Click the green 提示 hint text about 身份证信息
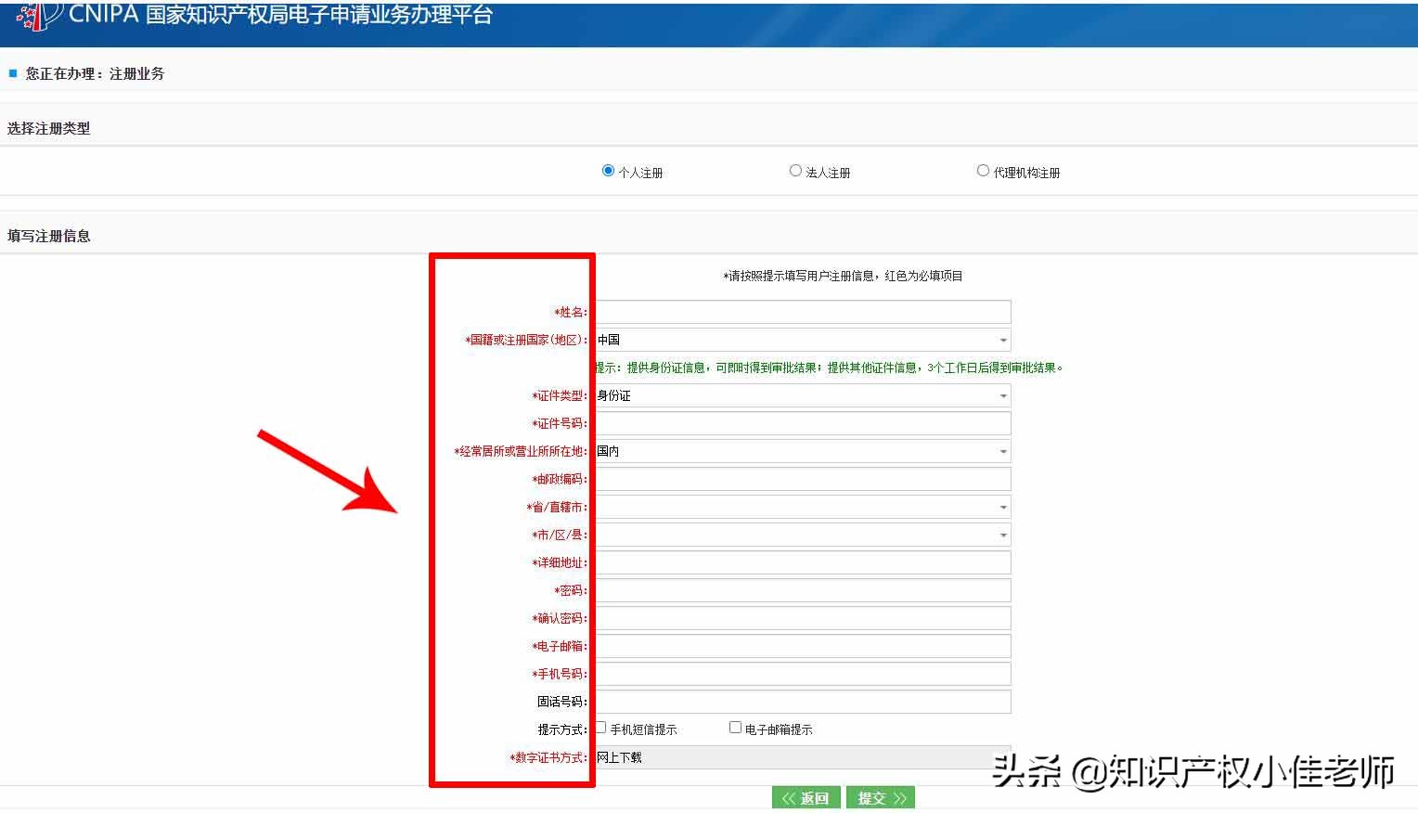 (x=829, y=368)
